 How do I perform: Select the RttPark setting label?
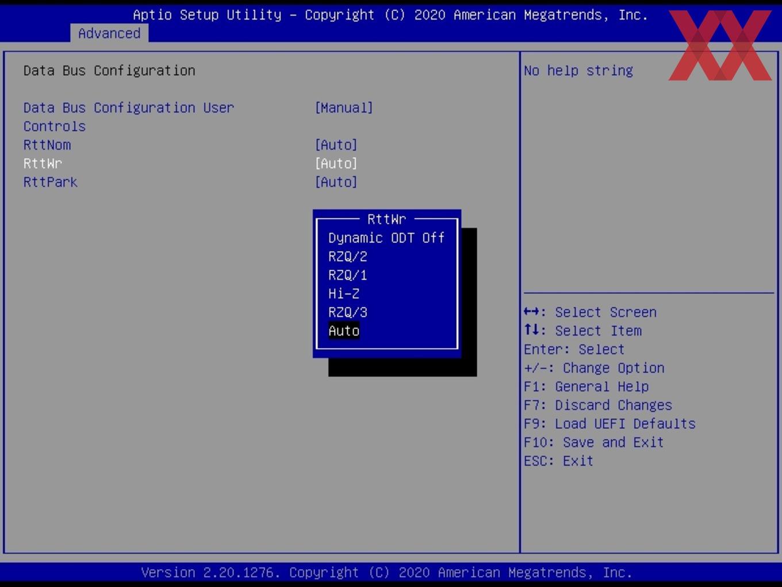click(x=50, y=182)
